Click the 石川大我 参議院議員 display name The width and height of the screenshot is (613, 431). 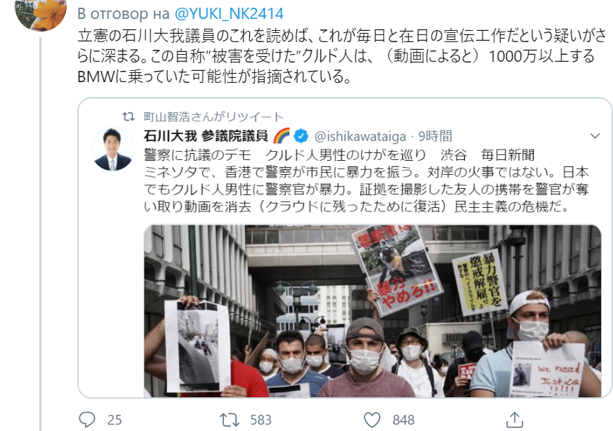click(x=206, y=136)
